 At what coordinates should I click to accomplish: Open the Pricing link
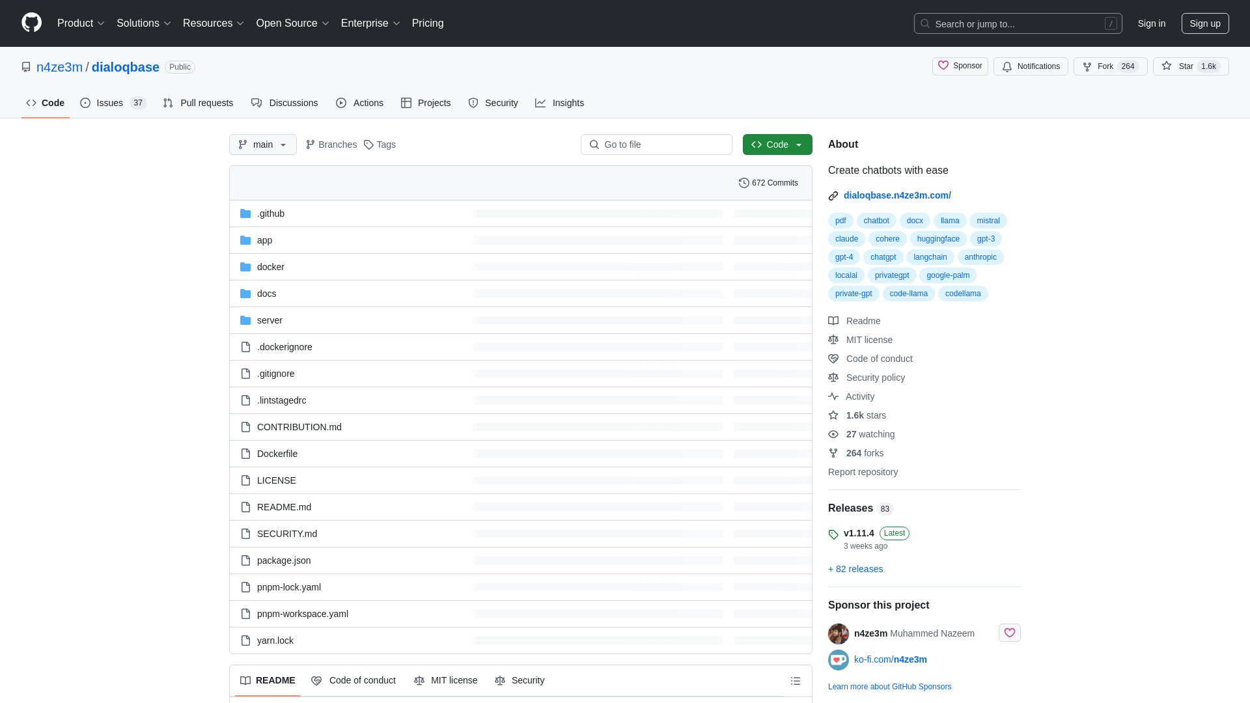click(428, 23)
